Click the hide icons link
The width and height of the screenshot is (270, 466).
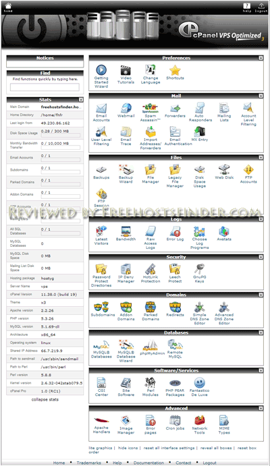click(x=128, y=448)
